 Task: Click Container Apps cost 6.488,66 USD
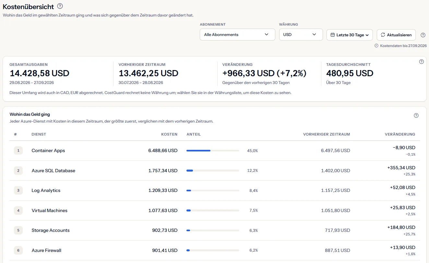point(163,150)
